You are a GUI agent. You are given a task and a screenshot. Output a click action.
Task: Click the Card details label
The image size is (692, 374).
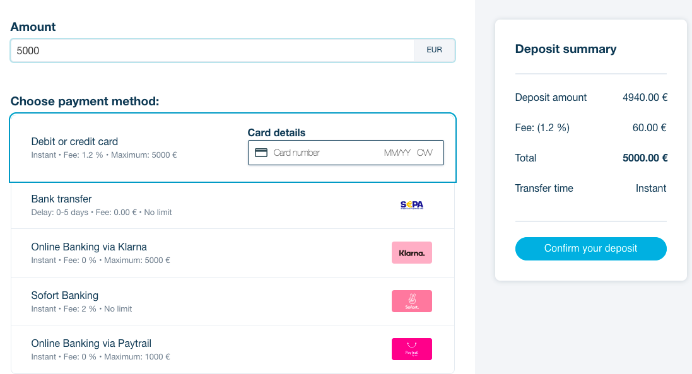(276, 132)
